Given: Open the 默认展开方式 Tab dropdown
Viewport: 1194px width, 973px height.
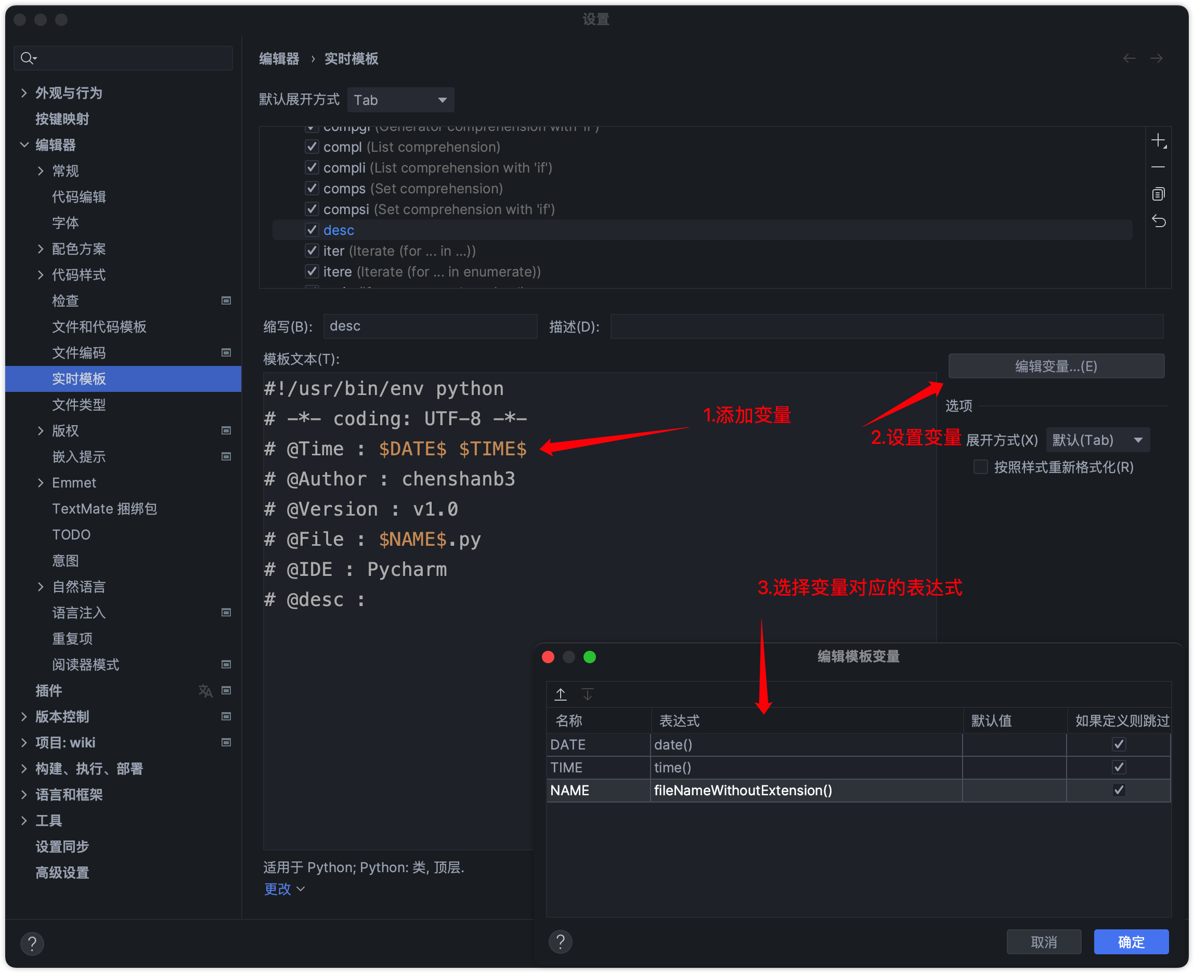Looking at the screenshot, I should pos(400,100).
